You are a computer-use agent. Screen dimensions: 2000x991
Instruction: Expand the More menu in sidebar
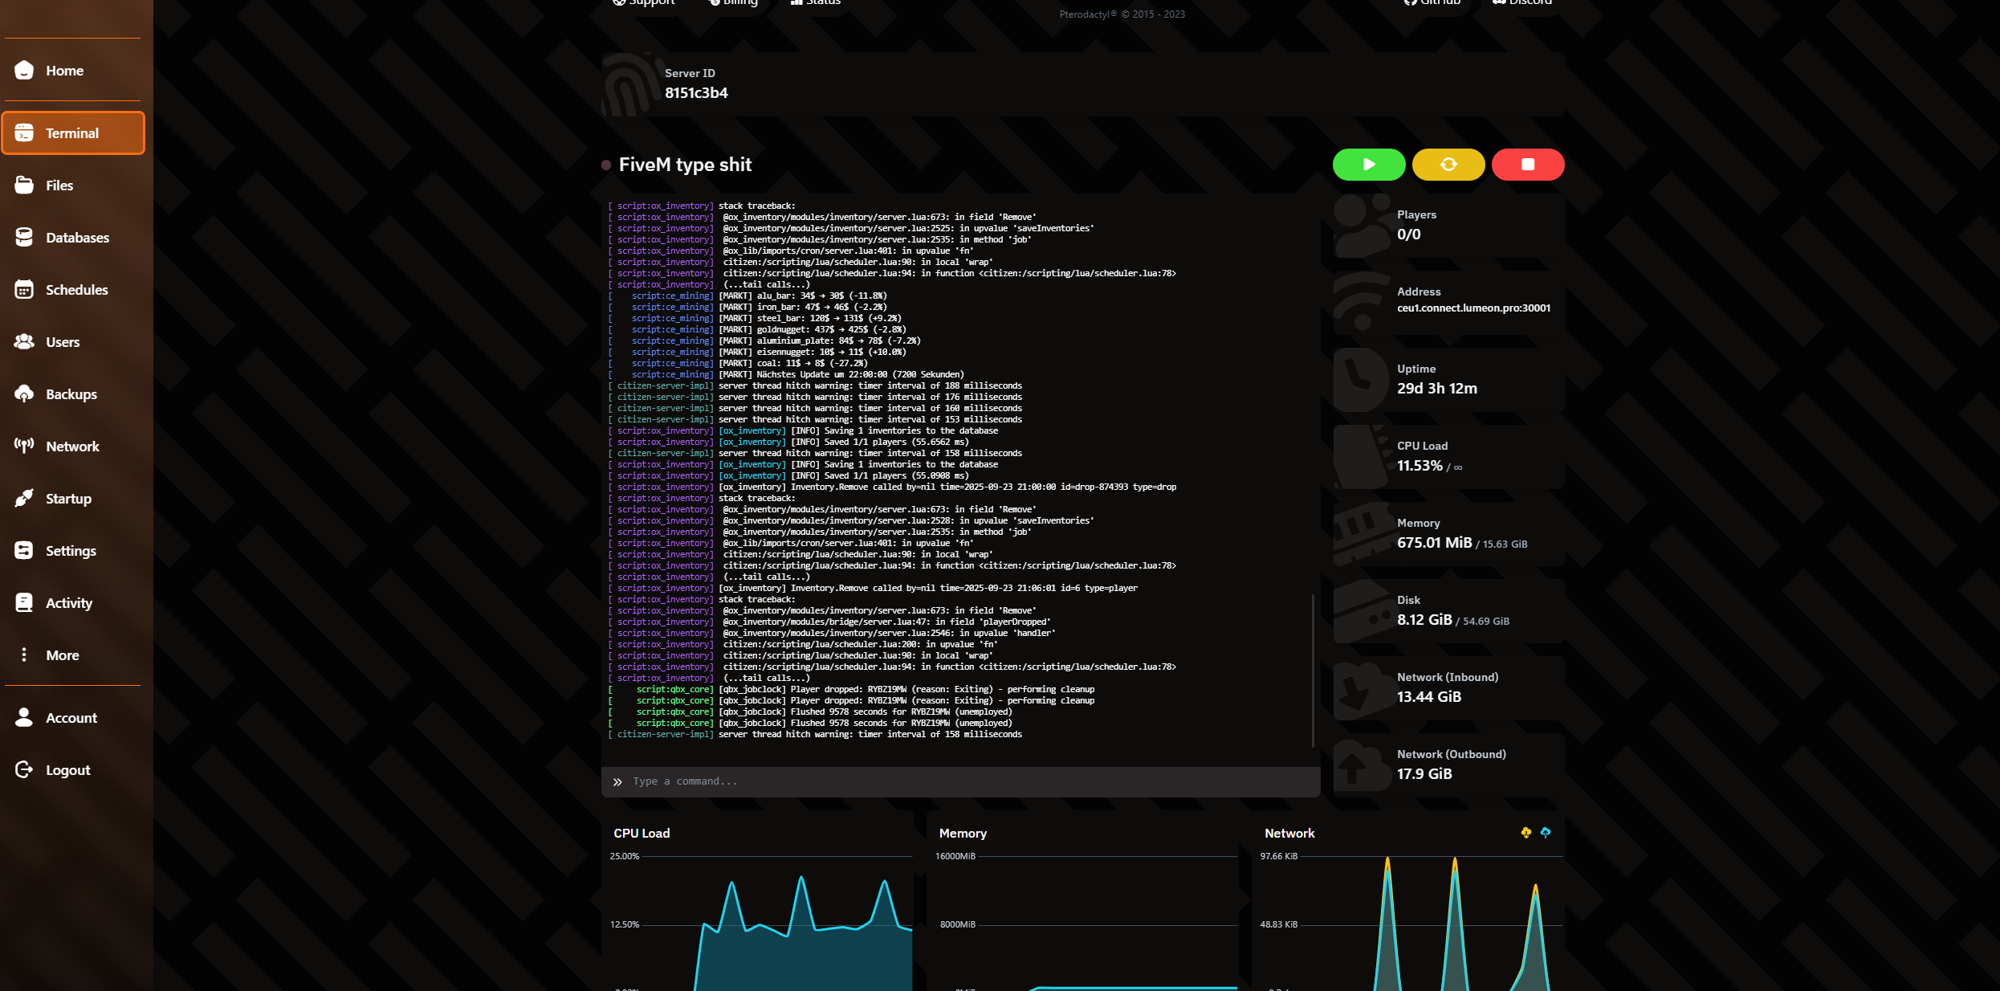click(x=62, y=655)
